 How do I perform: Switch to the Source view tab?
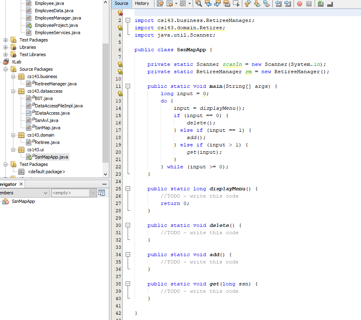(121, 3)
